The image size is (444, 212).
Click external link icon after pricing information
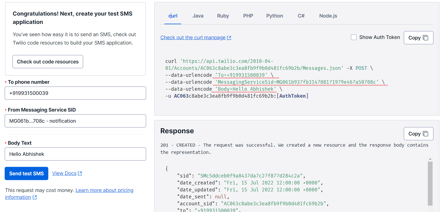[x=35, y=197]
